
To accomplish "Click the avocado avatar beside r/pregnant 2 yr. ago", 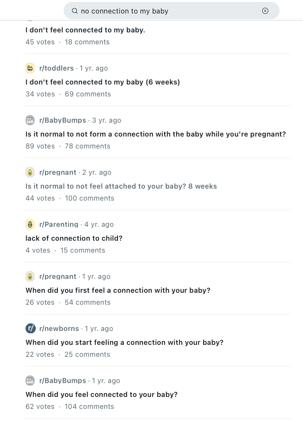I will click(x=30, y=172).
